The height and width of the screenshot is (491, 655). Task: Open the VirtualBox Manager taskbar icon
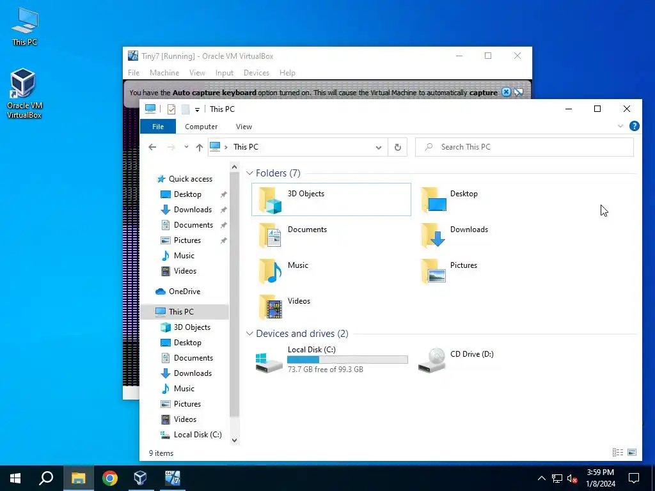tap(140, 478)
